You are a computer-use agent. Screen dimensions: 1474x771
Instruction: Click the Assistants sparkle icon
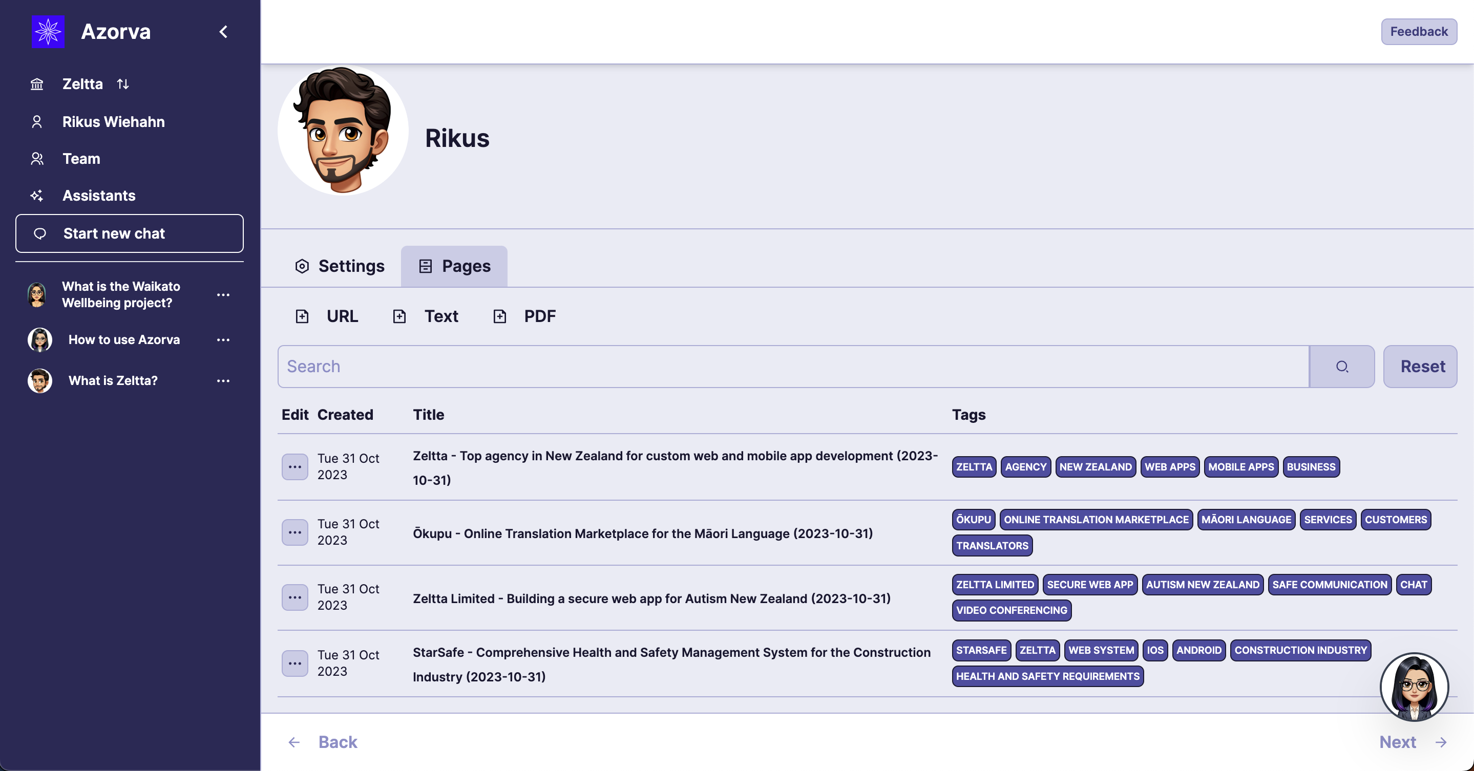click(37, 196)
